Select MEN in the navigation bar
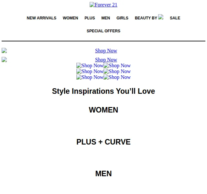This screenshot has width=207, height=194. tap(106, 18)
